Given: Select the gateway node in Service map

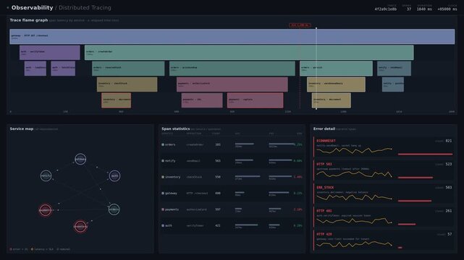Looking at the screenshot, I should coord(80,159).
